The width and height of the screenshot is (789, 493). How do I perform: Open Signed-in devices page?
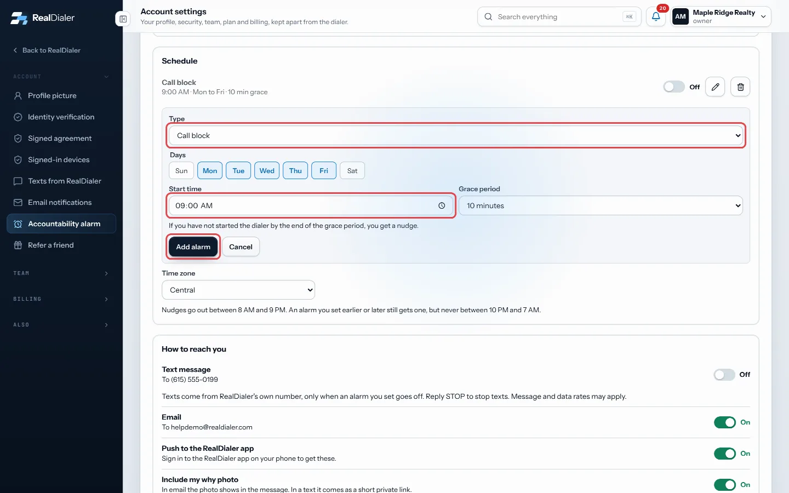click(61, 159)
